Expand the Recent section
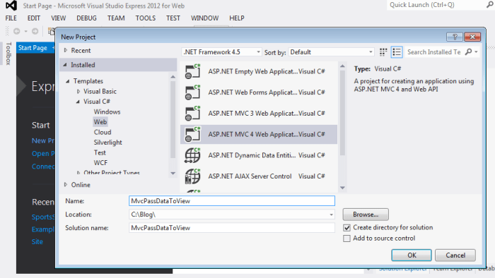This screenshot has height=278, width=495. coord(66,50)
